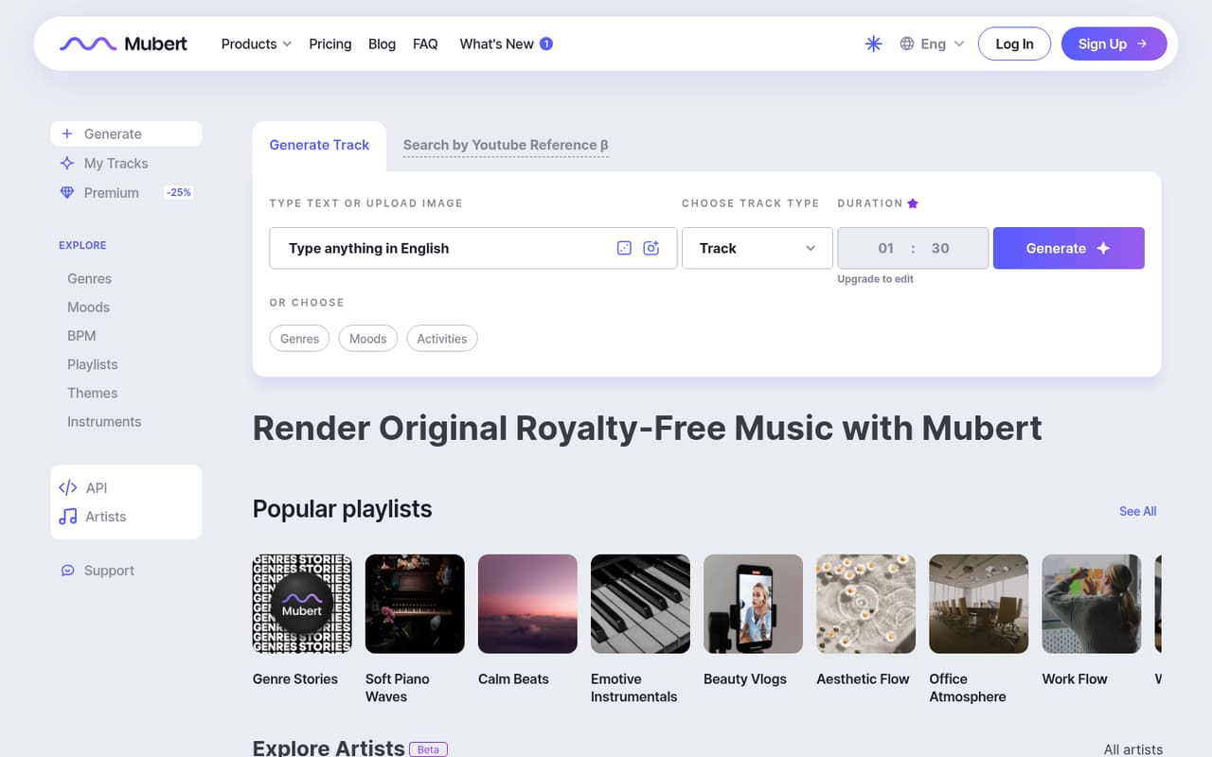Click the What's New notification badge

click(546, 44)
